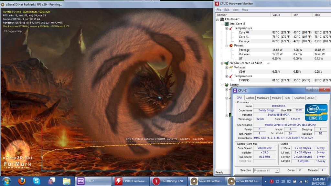Collapse the Voltages node

click(227, 67)
